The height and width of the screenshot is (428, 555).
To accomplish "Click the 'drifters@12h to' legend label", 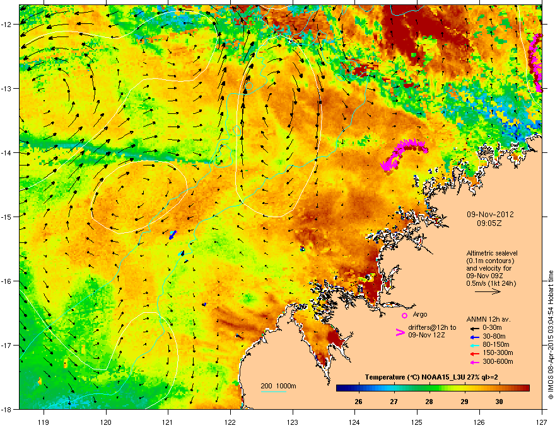I will click(432, 328).
